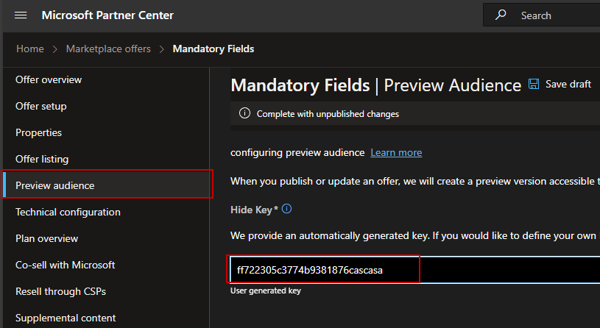Open Co-sell with Microsoft
The image size is (600, 328).
point(65,265)
